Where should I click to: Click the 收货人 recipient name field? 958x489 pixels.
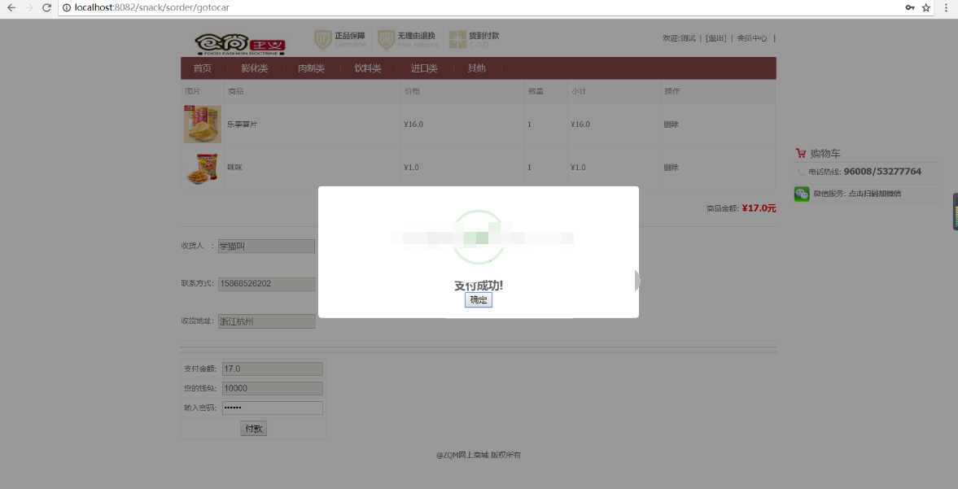266,246
